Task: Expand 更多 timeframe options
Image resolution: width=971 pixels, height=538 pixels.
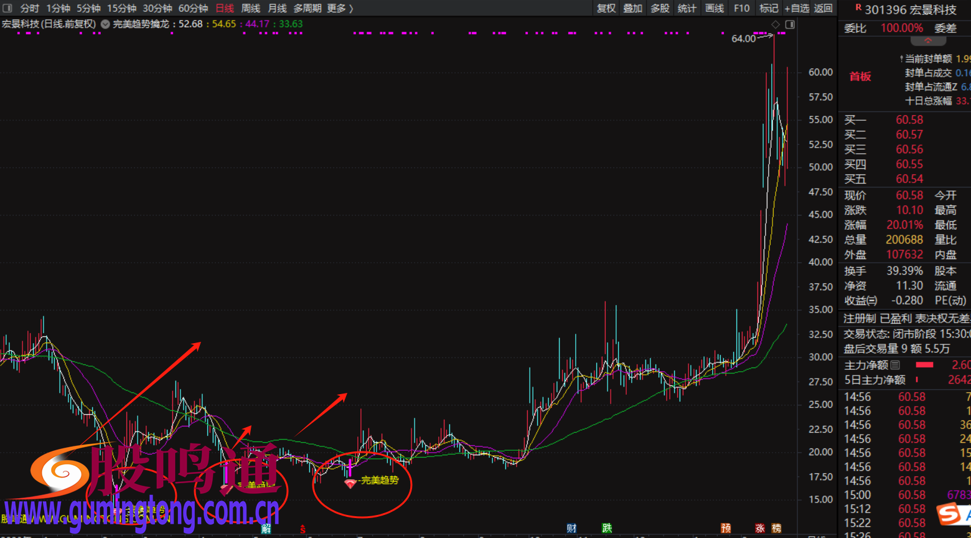Action: [x=340, y=8]
